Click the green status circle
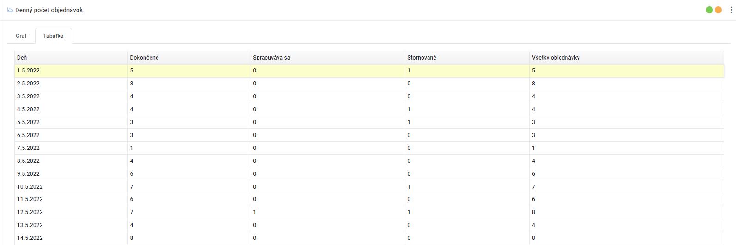736x245 pixels. point(709,10)
